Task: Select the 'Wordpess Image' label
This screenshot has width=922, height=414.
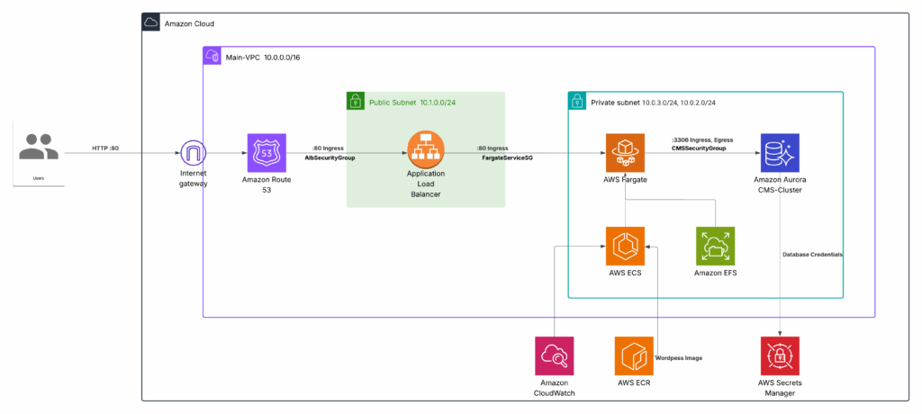Action: (679, 357)
